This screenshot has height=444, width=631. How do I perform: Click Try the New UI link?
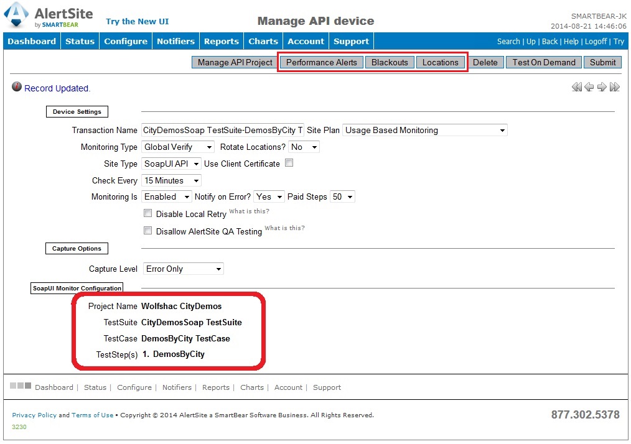point(138,21)
